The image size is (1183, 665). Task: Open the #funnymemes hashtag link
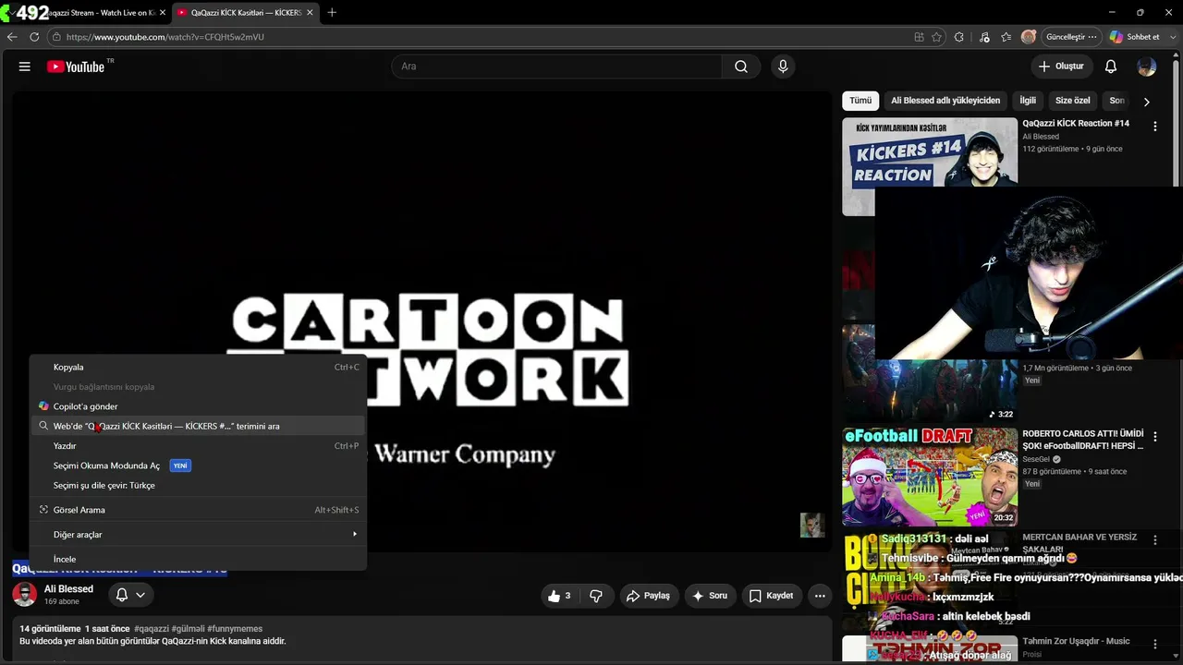tap(235, 629)
